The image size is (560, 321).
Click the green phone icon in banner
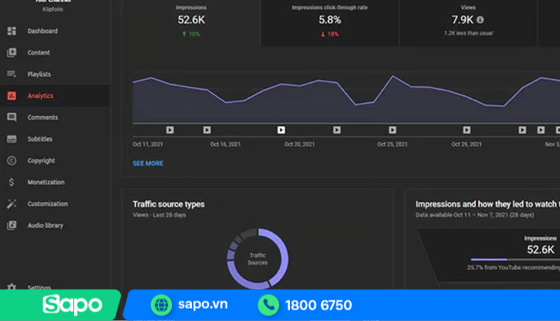click(268, 305)
